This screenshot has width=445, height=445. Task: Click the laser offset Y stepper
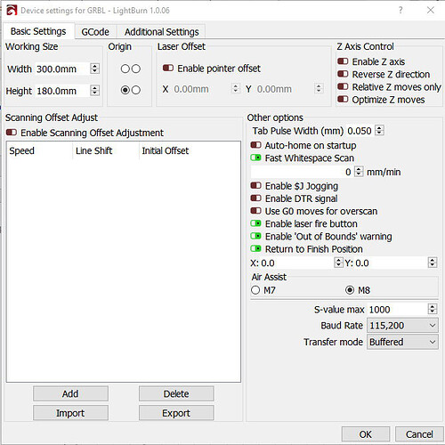(x=319, y=88)
